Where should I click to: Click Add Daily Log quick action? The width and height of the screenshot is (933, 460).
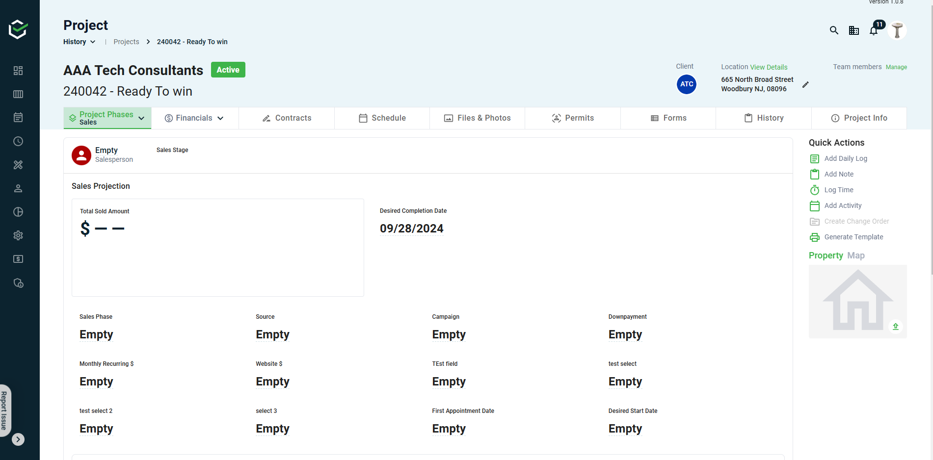tap(839, 158)
